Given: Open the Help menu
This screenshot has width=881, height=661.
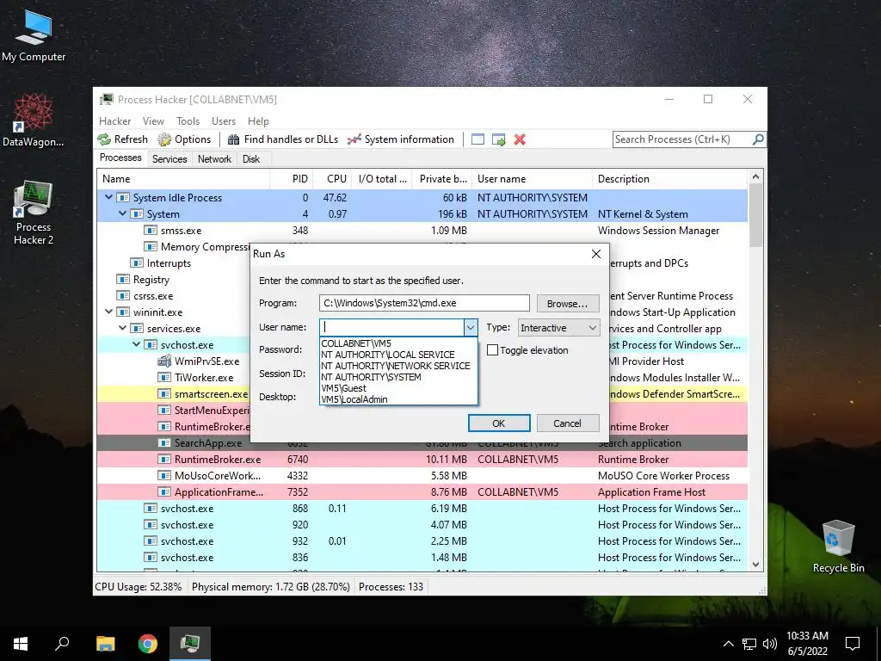Looking at the screenshot, I should [x=258, y=120].
